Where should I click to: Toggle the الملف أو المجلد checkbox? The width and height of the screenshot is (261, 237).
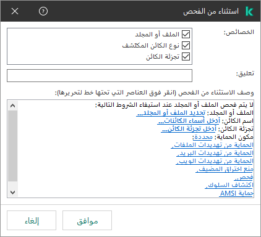tap(186, 35)
